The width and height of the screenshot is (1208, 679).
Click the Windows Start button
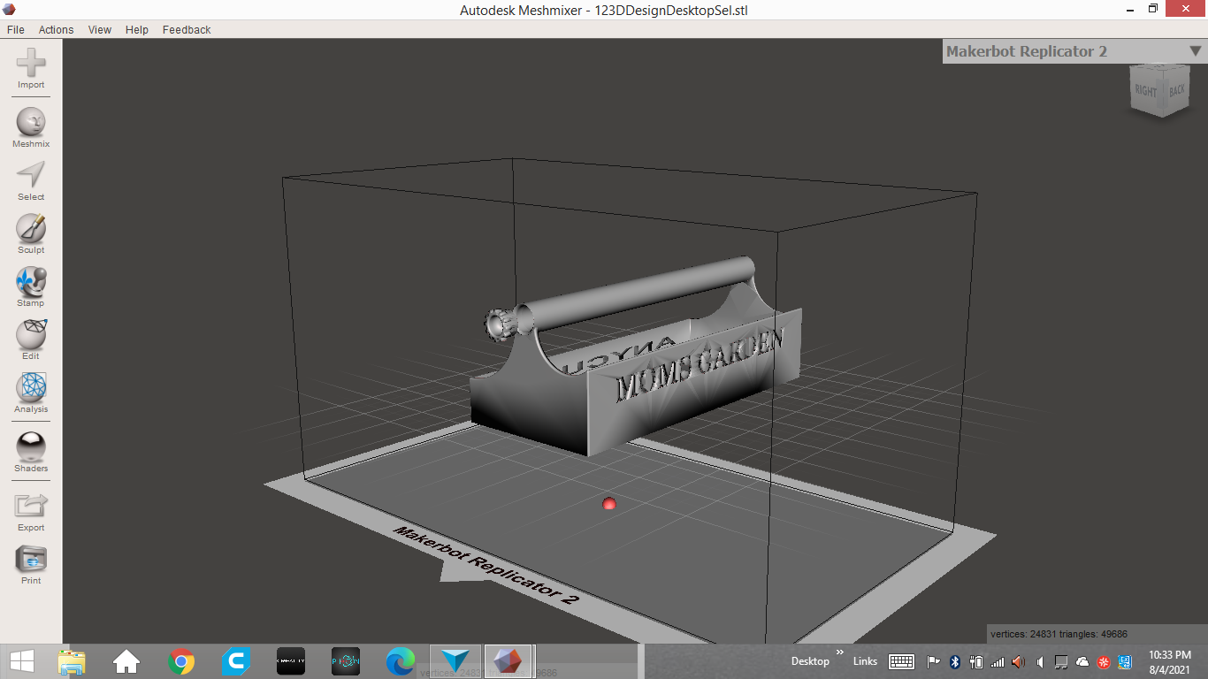22,661
